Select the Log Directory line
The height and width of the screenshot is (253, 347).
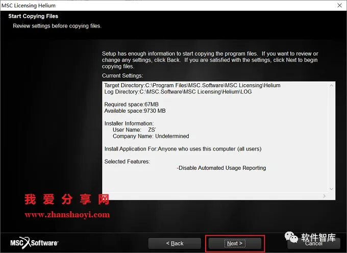(178, 92)
